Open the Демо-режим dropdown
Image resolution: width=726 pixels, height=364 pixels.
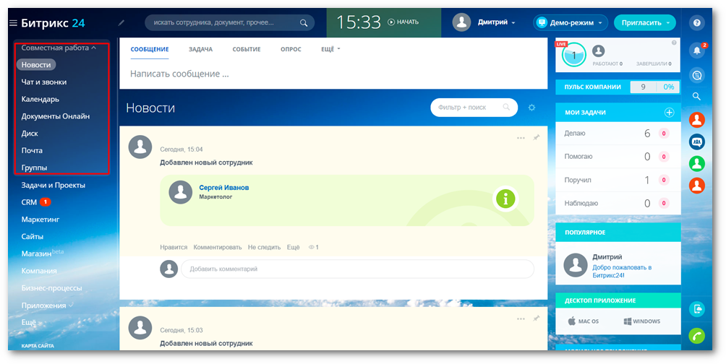[x=570, y=22]
